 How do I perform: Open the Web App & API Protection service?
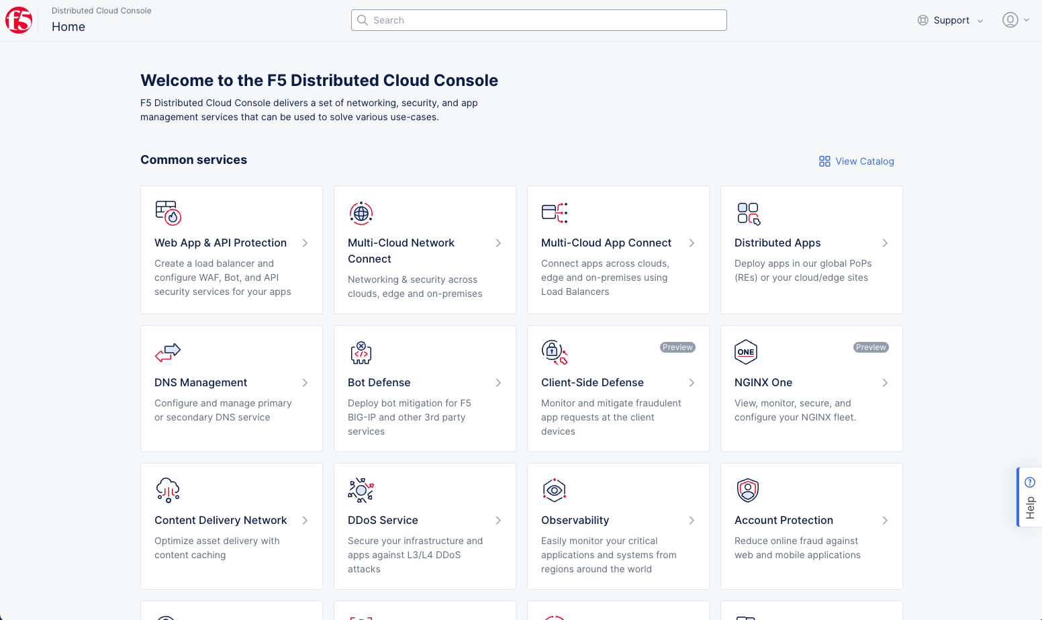pyautogui.click(x=220, y=243)
